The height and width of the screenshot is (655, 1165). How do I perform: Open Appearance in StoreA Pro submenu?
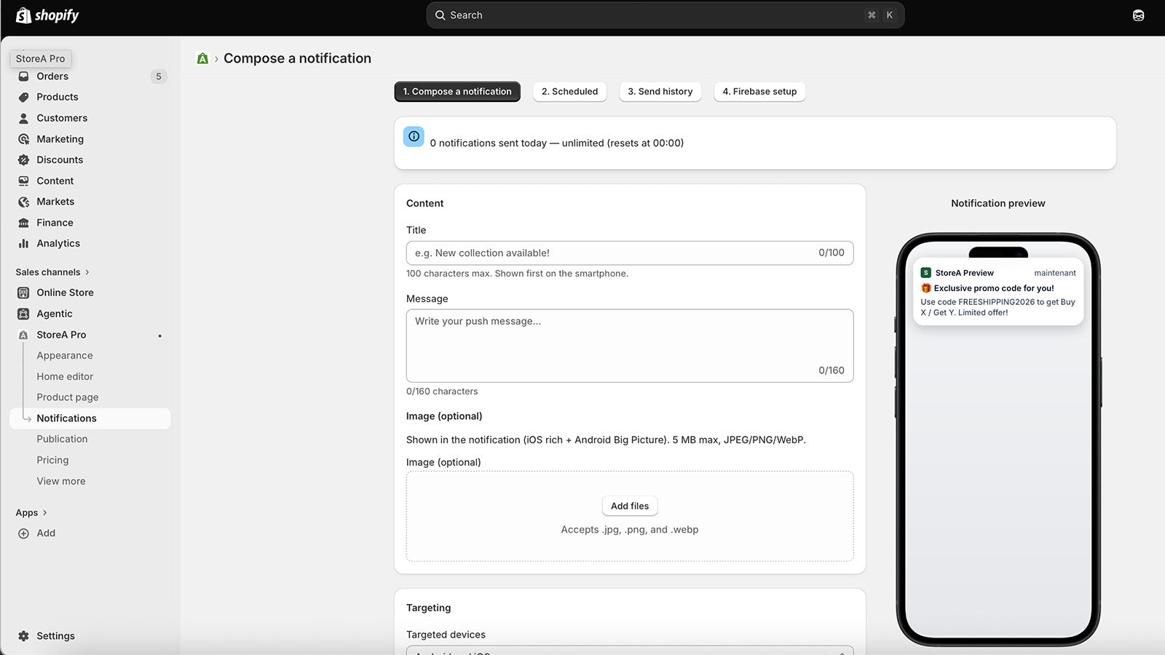click(65, 356)
